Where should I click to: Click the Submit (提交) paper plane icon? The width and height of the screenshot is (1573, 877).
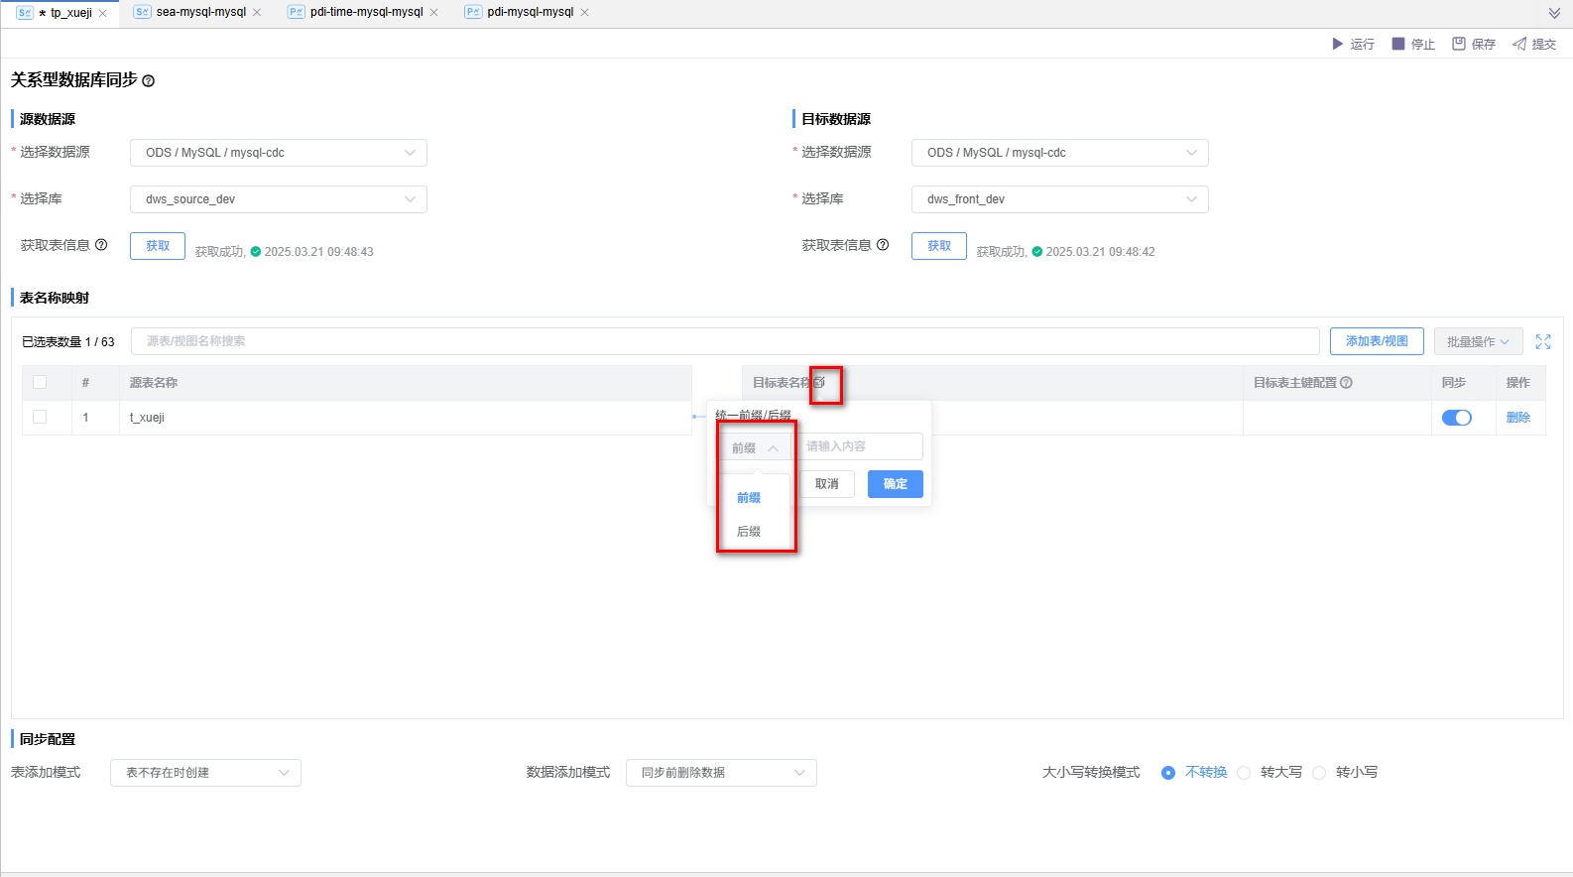point(1519,44)
